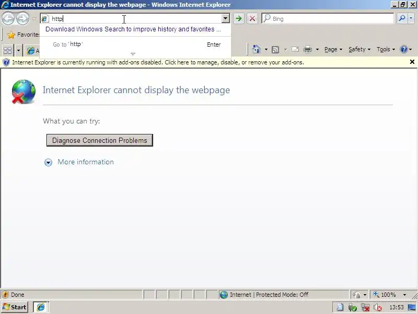
Task: Open the status bar privacy dropdown arrow
Action: pos(365,295)
